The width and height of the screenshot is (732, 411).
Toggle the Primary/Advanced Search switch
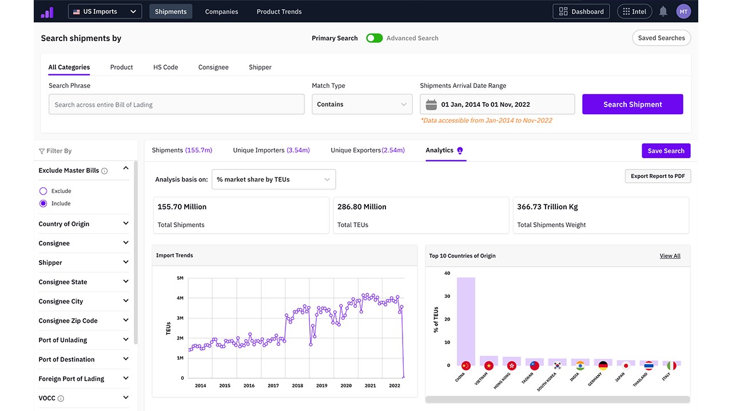pos(375,38)
